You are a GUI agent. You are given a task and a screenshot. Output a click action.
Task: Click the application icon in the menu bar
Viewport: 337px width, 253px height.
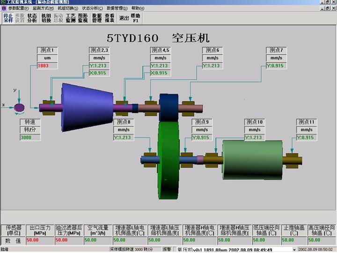(4, 8)
